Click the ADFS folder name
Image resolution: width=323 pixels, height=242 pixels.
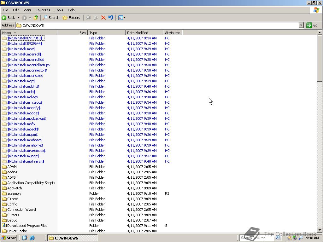pos(11,177)
